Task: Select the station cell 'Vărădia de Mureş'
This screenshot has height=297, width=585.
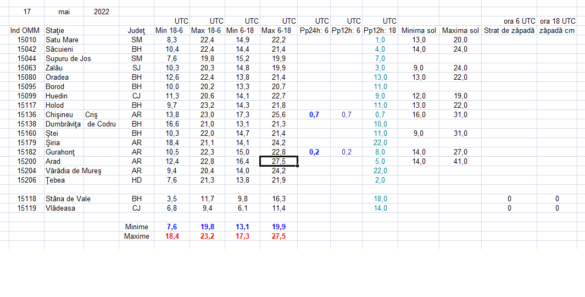Action: pyautogui.click(x=74, y=170)
